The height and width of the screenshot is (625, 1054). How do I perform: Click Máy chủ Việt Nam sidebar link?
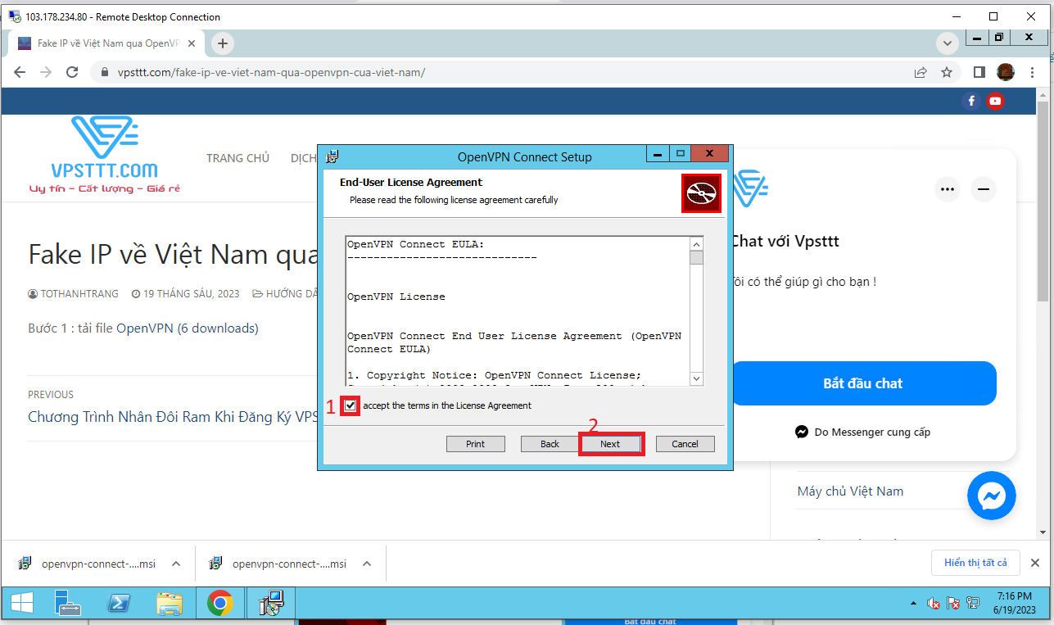click(850, 491)
